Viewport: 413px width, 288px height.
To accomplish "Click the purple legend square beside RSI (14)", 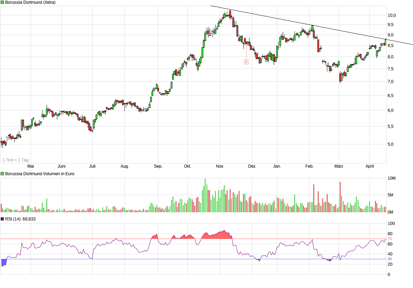I will 2,219.
